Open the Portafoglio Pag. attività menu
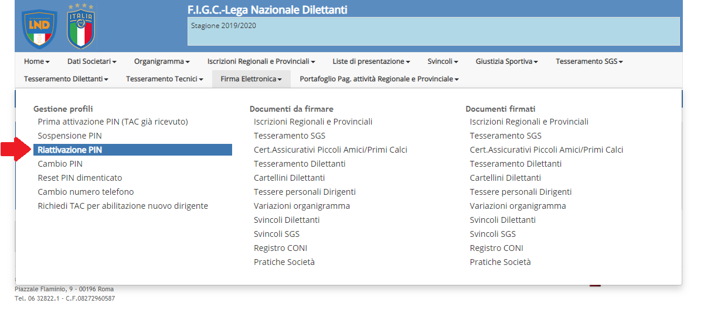The height and width of the screenshot is (310, 711). (379, 79)
